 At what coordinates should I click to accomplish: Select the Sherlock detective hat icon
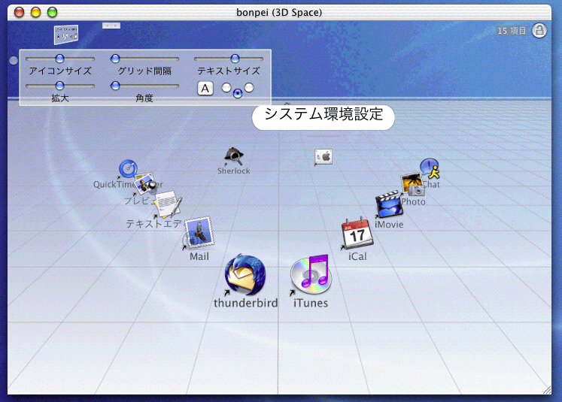coord(234,156)
